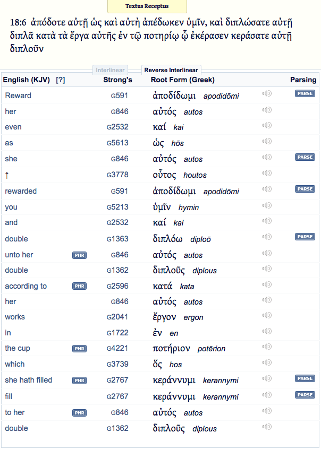321x450 pixels.
Task: Play audio for ergon pronunciation
Action: (x=267, y=316)
